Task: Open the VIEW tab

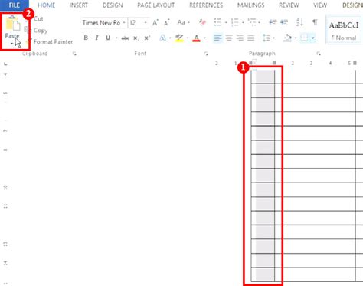Action: 320,5
